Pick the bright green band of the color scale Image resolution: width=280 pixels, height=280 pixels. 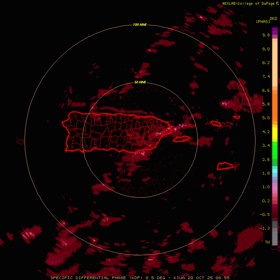point(275,150)
